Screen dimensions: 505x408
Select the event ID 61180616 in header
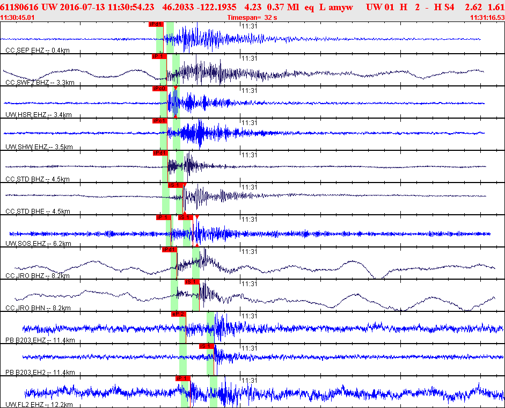pos(19,7)
